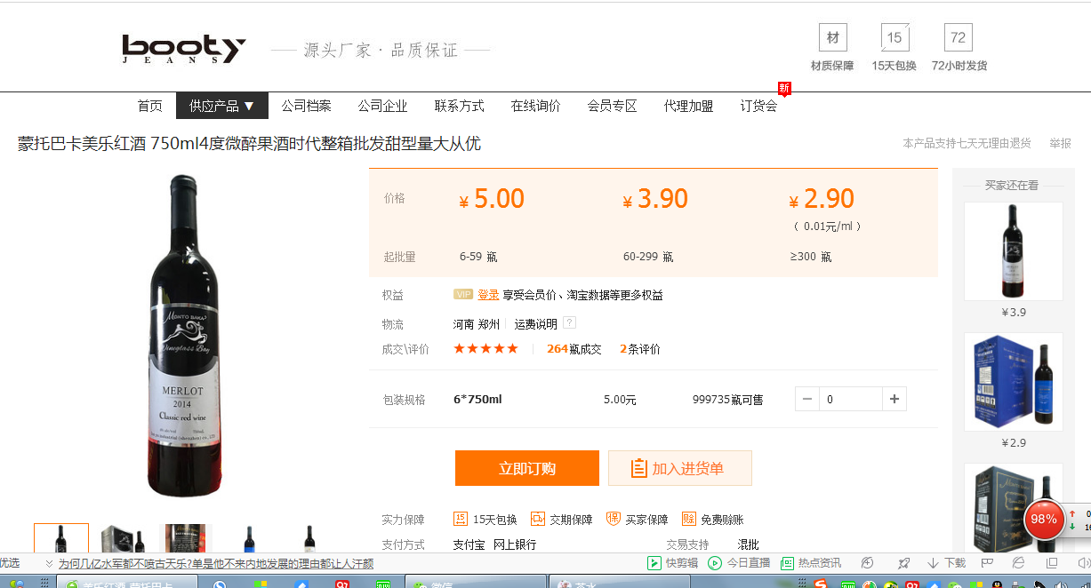Image resolution: width=1091 pixels, height=588 pixels.
Task: Open the black gift box wine thumbnail
Action: point(1014,507)
